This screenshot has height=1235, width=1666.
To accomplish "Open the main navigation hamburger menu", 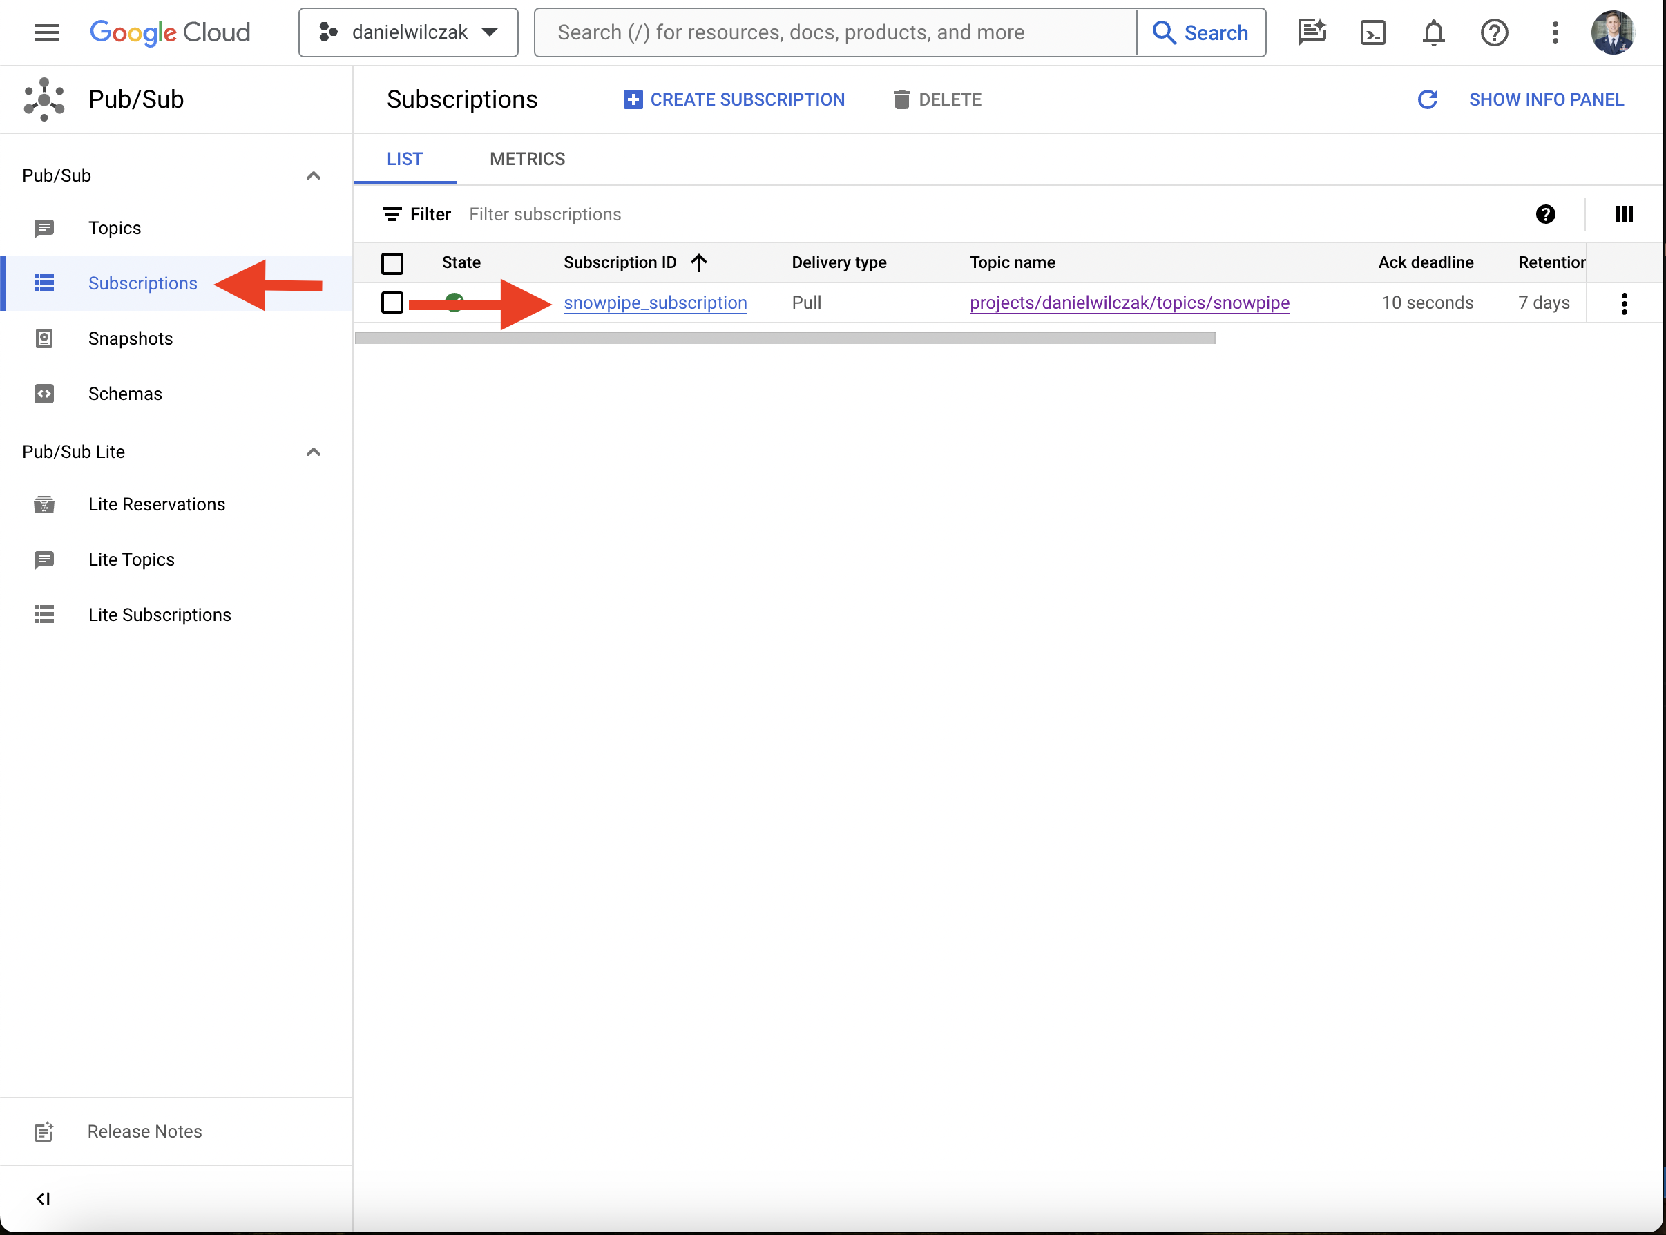I will [47, 33].
